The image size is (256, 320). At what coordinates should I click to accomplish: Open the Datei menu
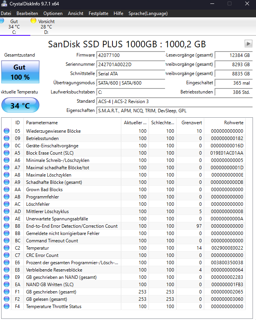[6, 13]
